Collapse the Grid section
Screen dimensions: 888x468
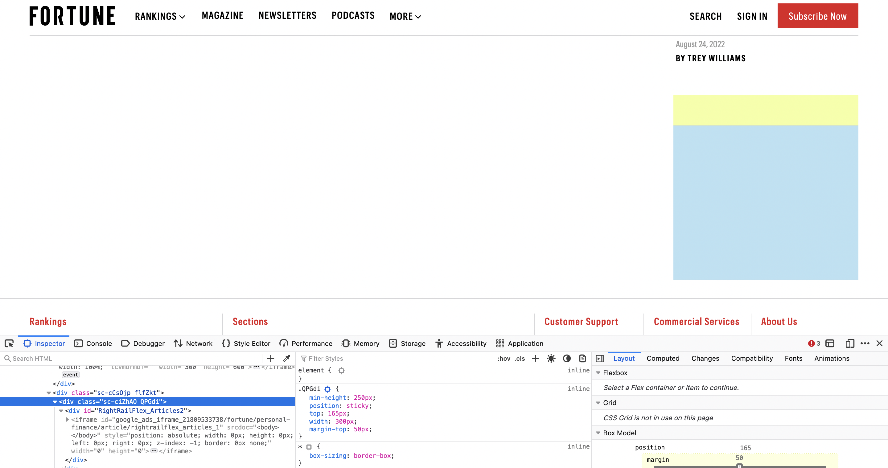coord(598,403)
